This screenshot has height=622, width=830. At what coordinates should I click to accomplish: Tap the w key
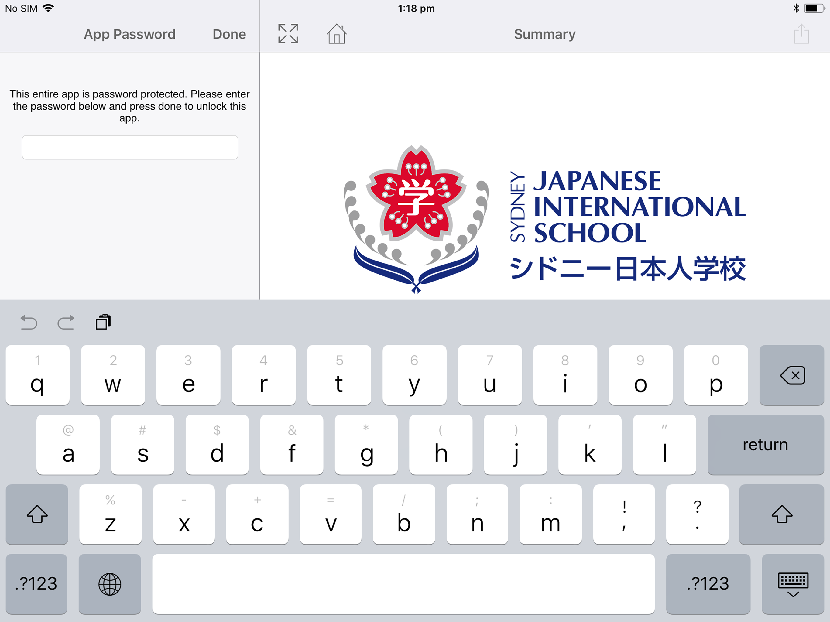[x=113, y=375]
